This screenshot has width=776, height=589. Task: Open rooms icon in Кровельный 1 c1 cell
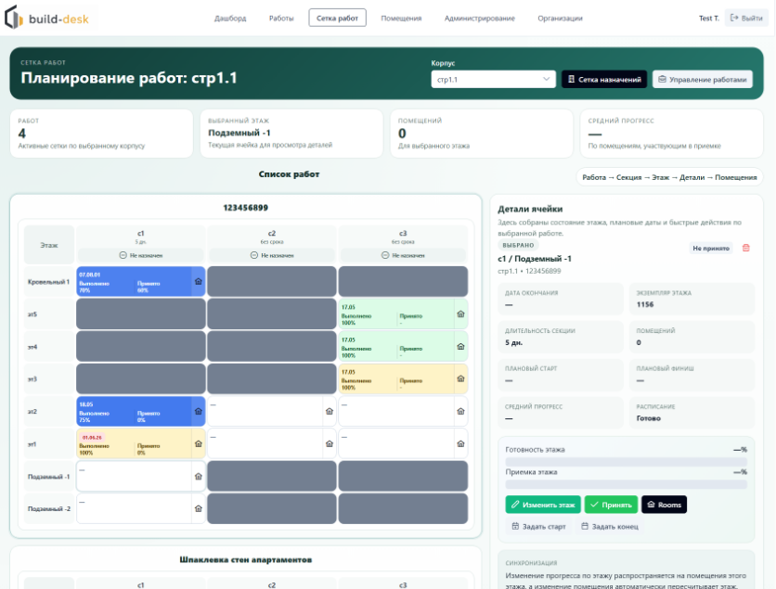[199, 281]
